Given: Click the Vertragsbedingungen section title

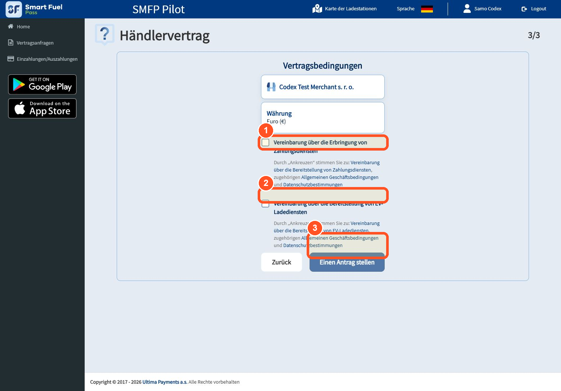Looking at the screenshot, I should [x=322, y=66].
